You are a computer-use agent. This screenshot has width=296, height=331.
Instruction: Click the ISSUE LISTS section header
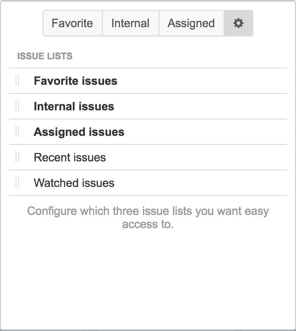click(x=44, y=56)
